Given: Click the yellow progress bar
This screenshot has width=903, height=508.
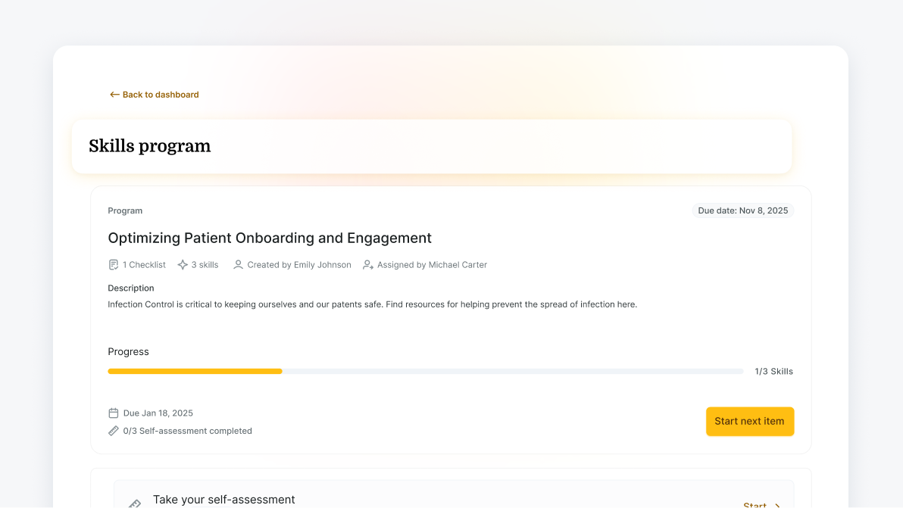Looking at the screenshot, I should coord(195,372).
